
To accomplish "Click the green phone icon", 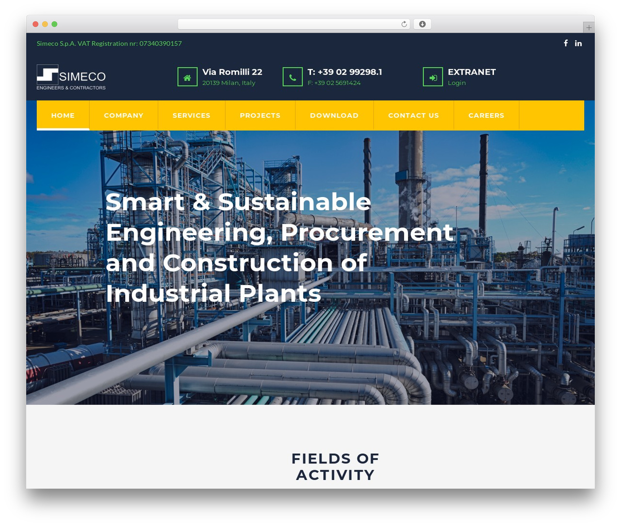I will pyautogui.click(x=293, y=77).
